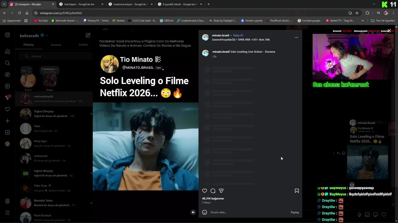
Task: Open Messages icon with notification badge
Action: pos(7,98)
